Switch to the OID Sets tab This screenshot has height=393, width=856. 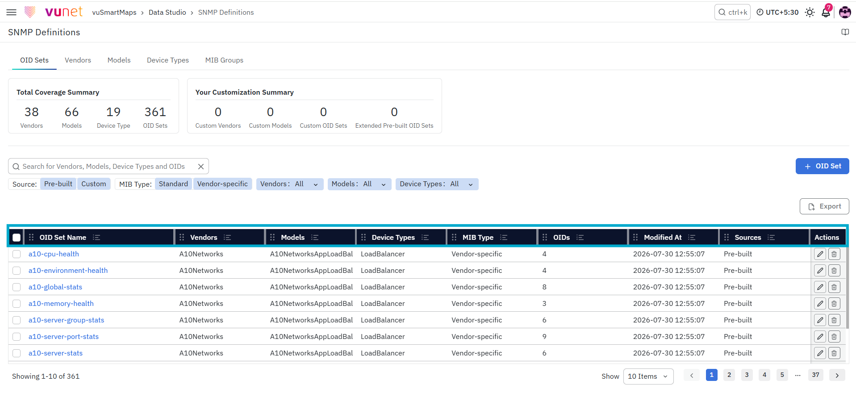coord(34,60)
